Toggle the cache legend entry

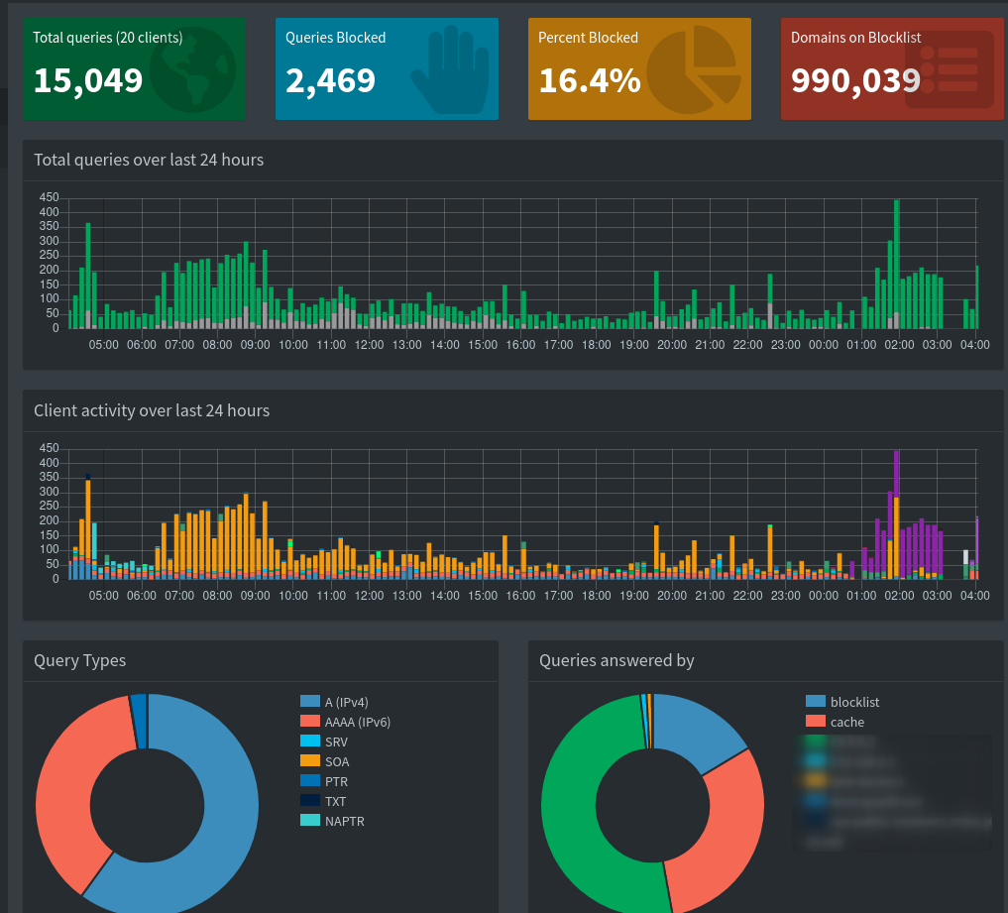[x=846, y=722]
